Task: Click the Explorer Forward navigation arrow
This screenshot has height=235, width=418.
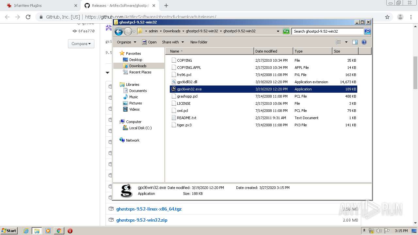Action: click(128, 31)
